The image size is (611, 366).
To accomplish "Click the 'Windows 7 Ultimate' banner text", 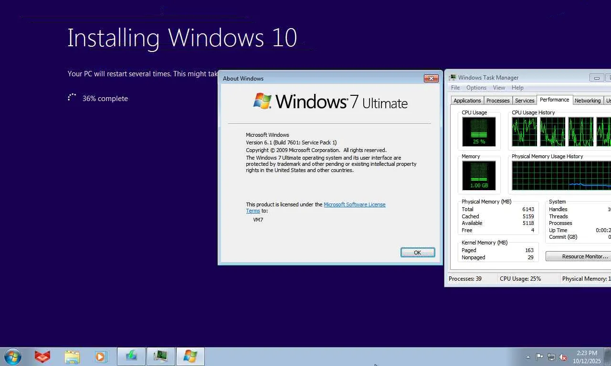I will coord(341,102).
